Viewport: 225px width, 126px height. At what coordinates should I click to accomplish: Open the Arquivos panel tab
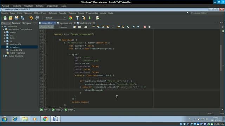(x=16, y=23)
